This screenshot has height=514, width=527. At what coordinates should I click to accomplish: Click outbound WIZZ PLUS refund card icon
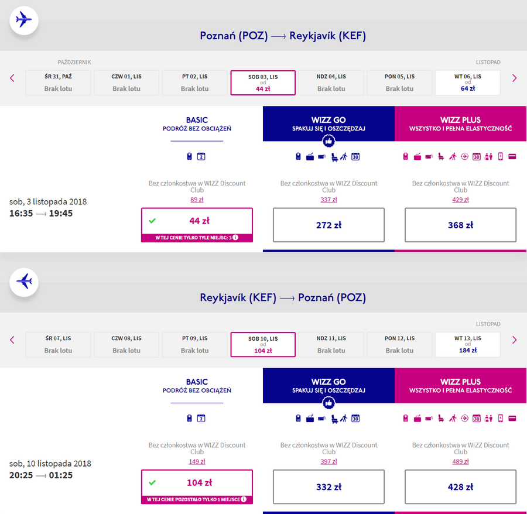[x=512, y=156]
